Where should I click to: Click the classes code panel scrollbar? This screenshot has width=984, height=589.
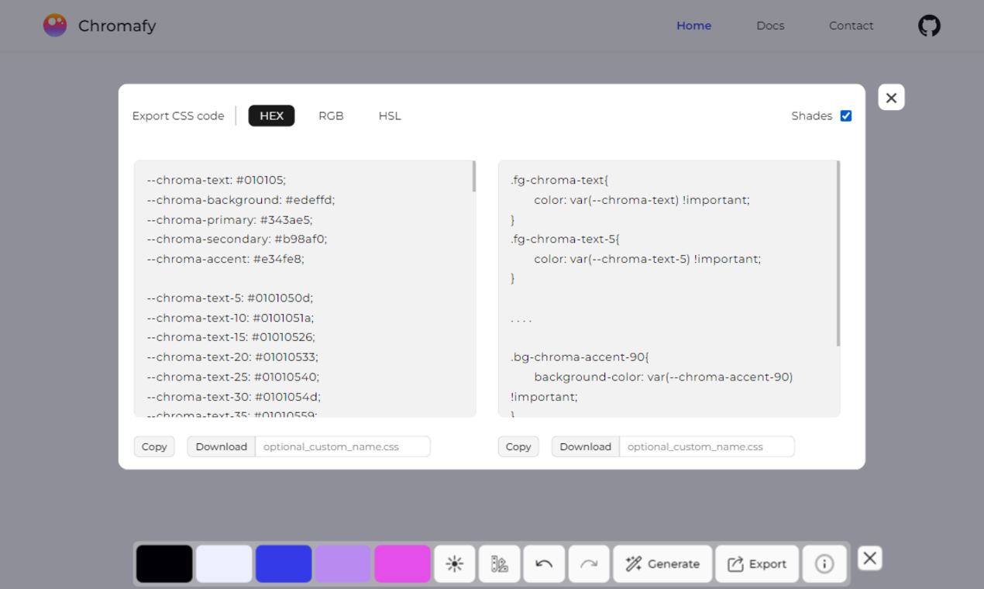(838, 253)
